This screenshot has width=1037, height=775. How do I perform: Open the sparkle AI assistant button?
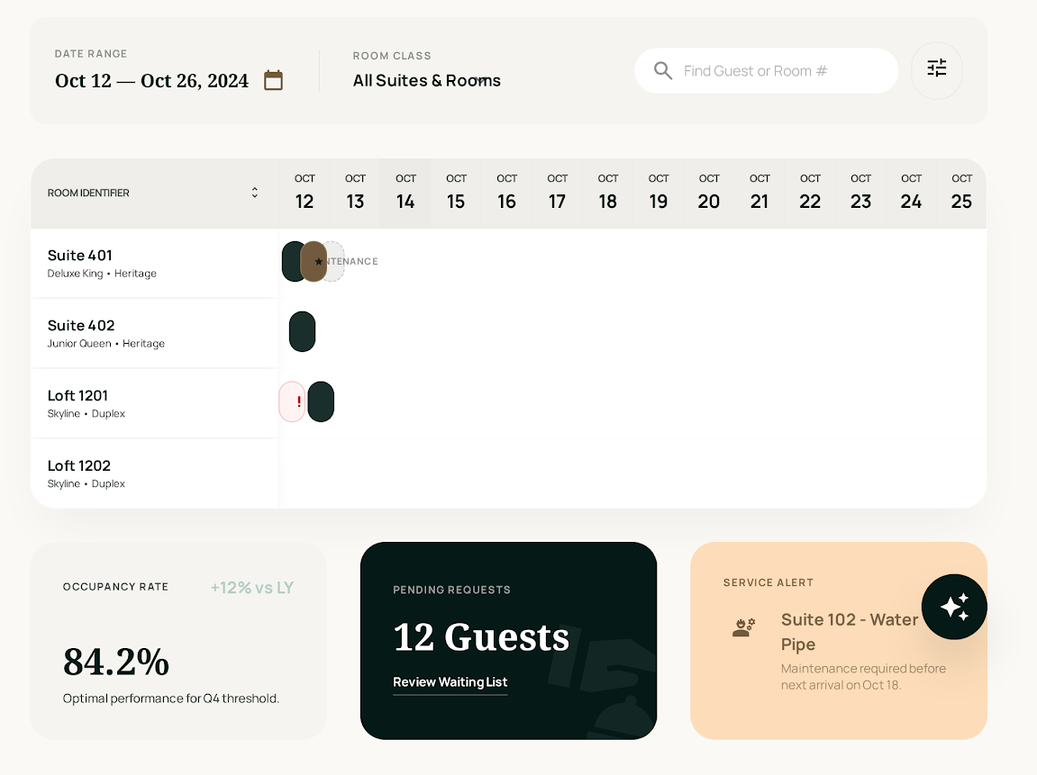(x=954, y=607)
